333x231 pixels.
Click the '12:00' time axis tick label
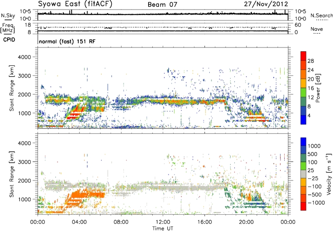point(163,222)
